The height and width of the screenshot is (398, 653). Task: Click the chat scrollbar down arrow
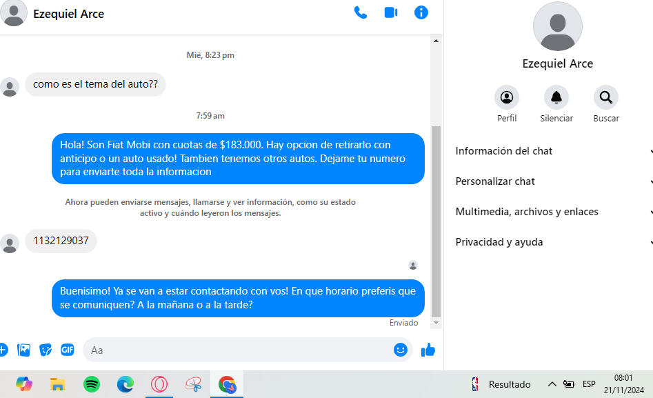pos(436,323)
